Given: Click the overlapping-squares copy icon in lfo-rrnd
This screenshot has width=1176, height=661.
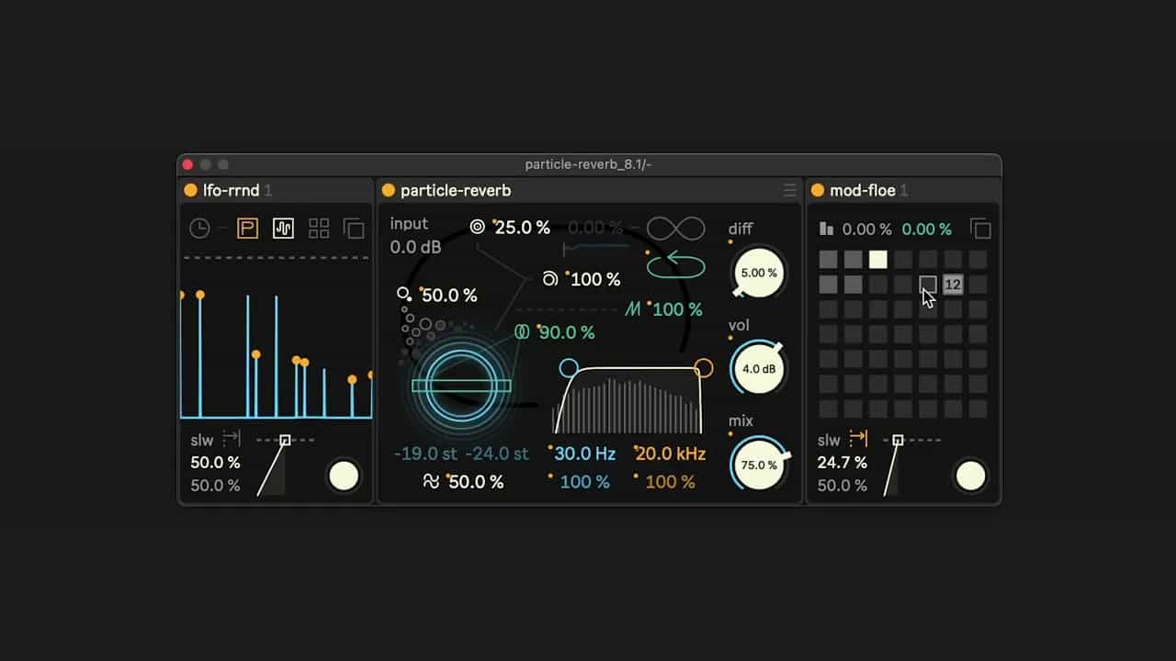Looking at the screenshot, I should click(x=354, y=229).
